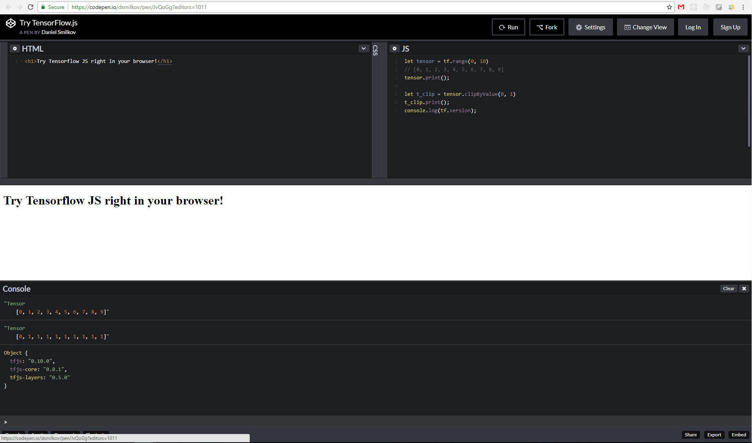Collapse the h1 fold arrow on HTML line 1
Screen dimensions: 752x443
click(x=22, y=61)
